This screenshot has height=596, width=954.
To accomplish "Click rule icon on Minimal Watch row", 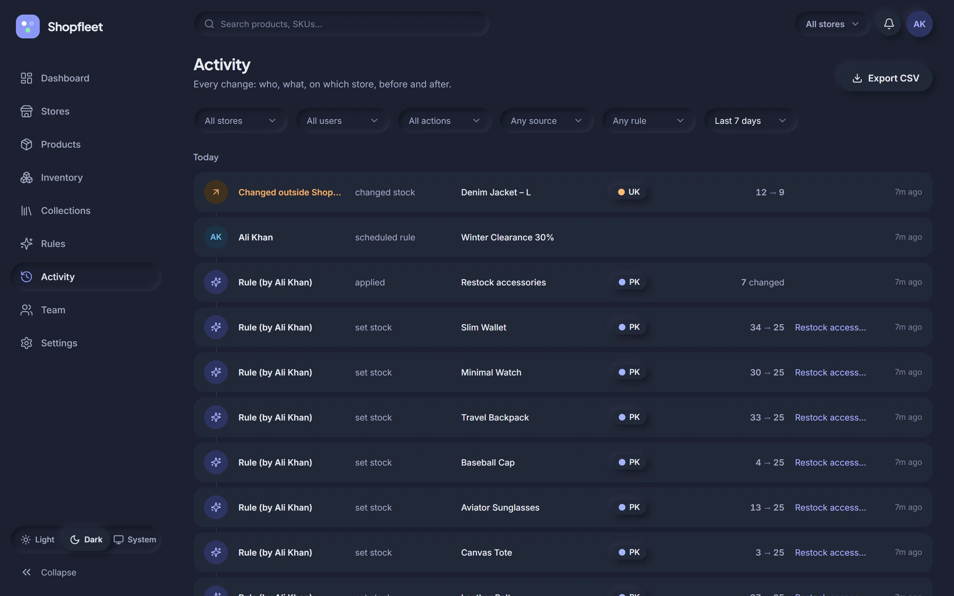I will tap(216, 372).
